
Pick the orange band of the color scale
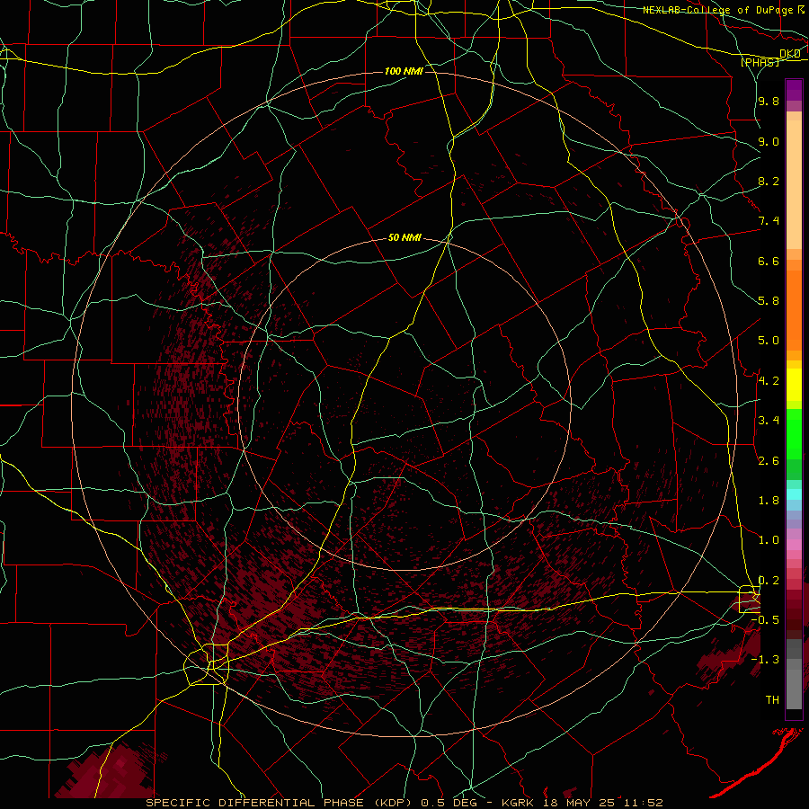pyautogui.click(x=794, y=310)
